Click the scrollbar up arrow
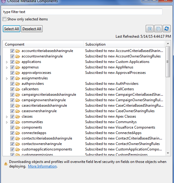174x183 pixels. click(168, 43)
